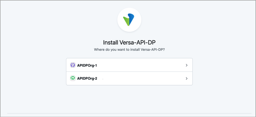Click the blue part of the Versa logo

pyautogui.click(x=131, y=18)
